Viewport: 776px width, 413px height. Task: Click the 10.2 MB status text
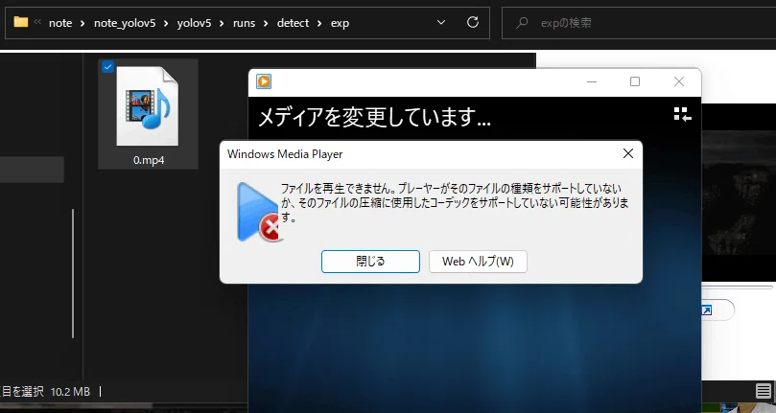[70, 392]
